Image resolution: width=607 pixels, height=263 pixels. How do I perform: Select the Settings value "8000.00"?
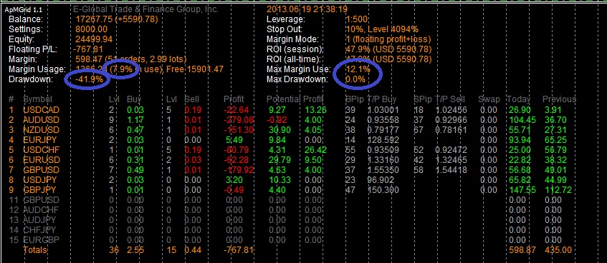[x=92, y=29]
